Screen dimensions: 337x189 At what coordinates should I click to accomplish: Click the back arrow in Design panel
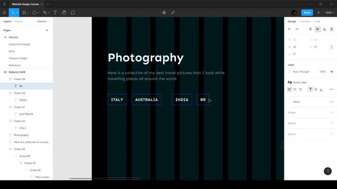(x=290, y=29)
